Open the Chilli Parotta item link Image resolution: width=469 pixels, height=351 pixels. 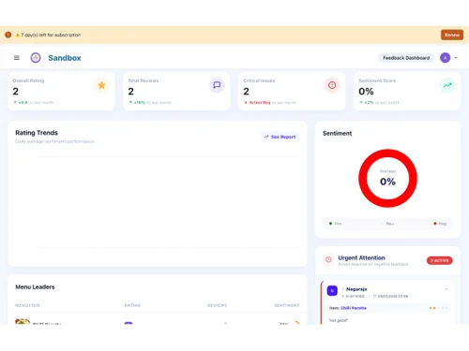click(354, 308)
